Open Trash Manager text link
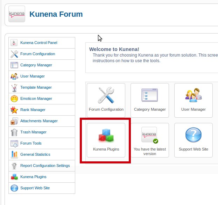The width and height of the screenshot is (218, 205). point(33,132)
